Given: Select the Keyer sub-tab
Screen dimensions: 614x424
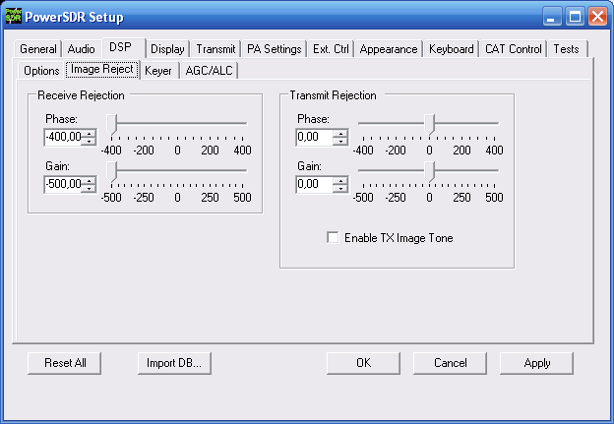Looking at the screenshot, I should 157,71.
